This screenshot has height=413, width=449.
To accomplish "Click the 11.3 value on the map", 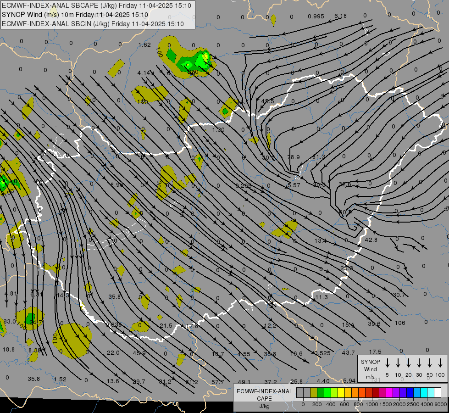I will click(x=322, y=297).
